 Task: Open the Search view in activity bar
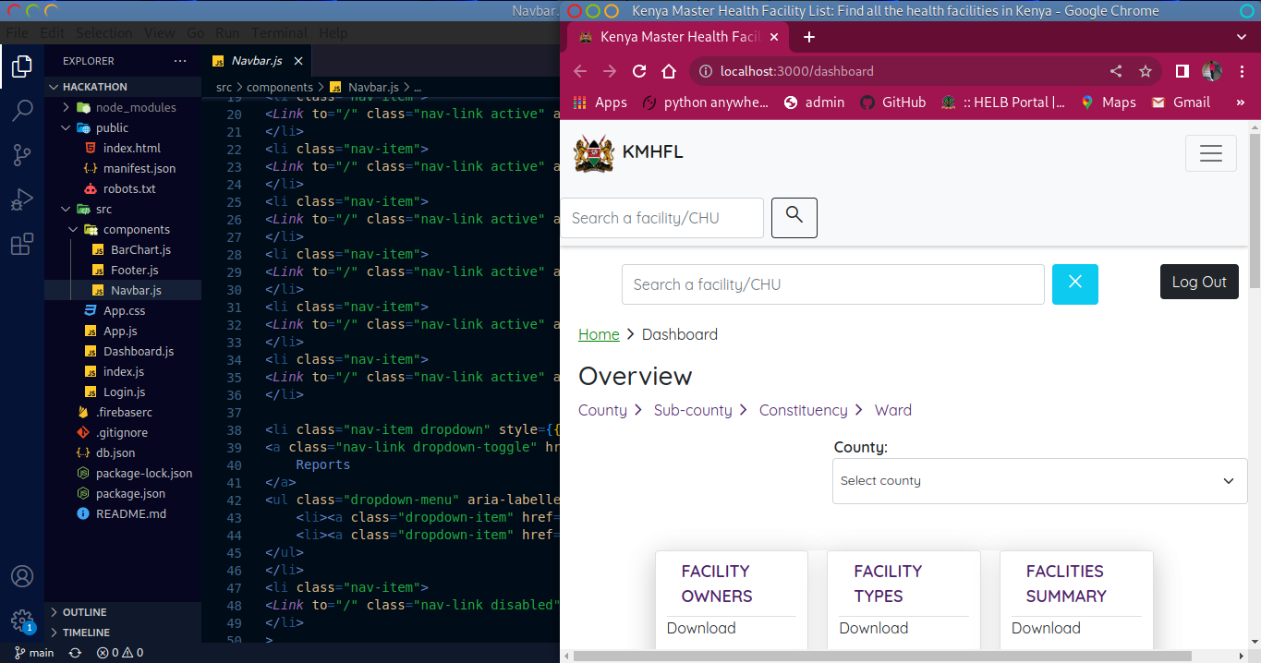[x=22, y=111]
